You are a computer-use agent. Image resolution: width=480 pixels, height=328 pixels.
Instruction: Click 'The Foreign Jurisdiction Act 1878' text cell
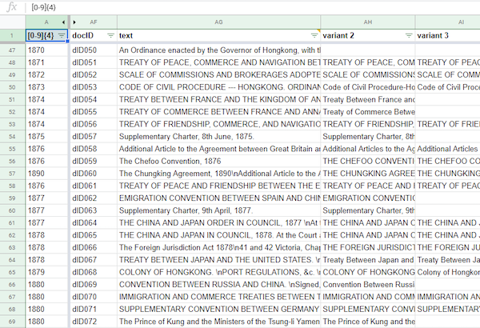(218, 247)
